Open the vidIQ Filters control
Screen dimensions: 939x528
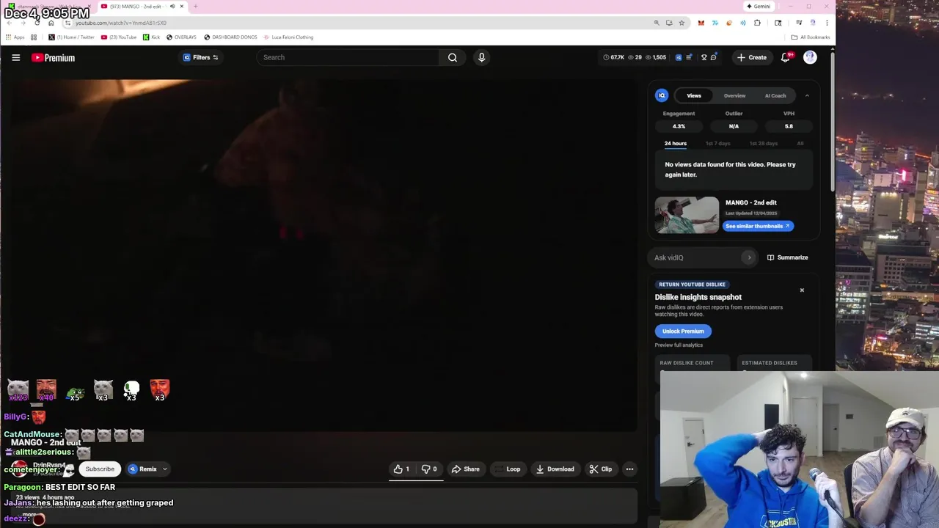tap(200, 57)
